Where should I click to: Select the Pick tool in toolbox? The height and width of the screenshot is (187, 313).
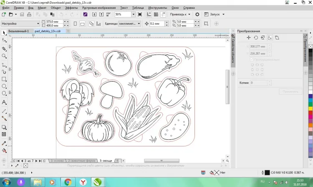(4, 33)
